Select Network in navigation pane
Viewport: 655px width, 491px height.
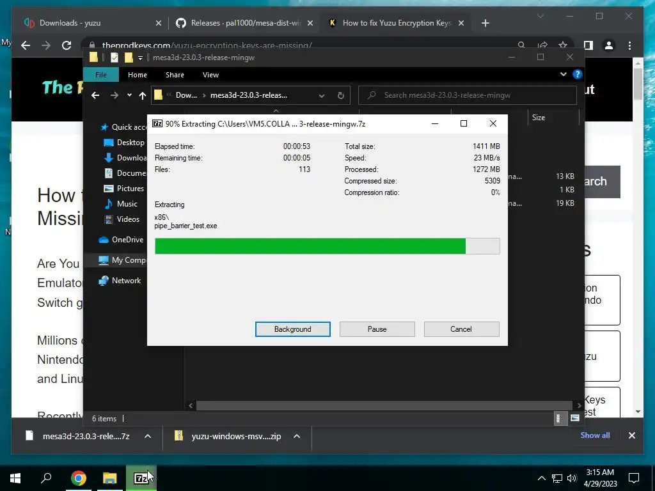click(120, 281)
